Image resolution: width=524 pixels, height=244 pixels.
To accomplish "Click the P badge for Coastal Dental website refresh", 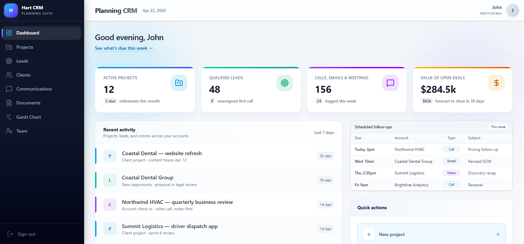I will coord(110,156).
